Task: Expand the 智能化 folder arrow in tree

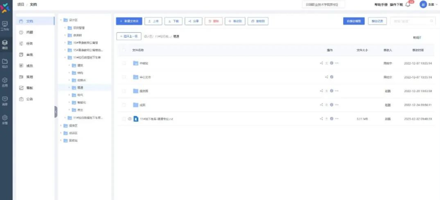Action: point(69,102)
